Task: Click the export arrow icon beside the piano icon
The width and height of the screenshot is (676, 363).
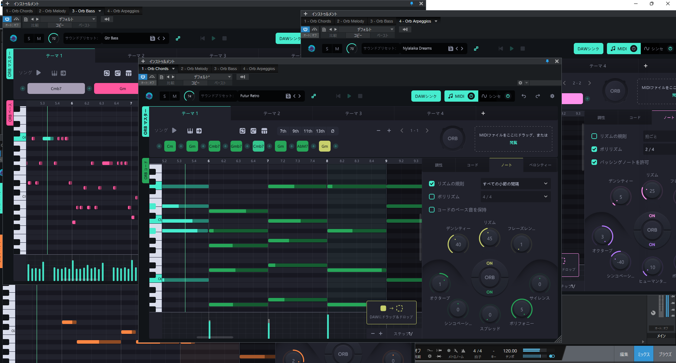Action: point(199,130)
